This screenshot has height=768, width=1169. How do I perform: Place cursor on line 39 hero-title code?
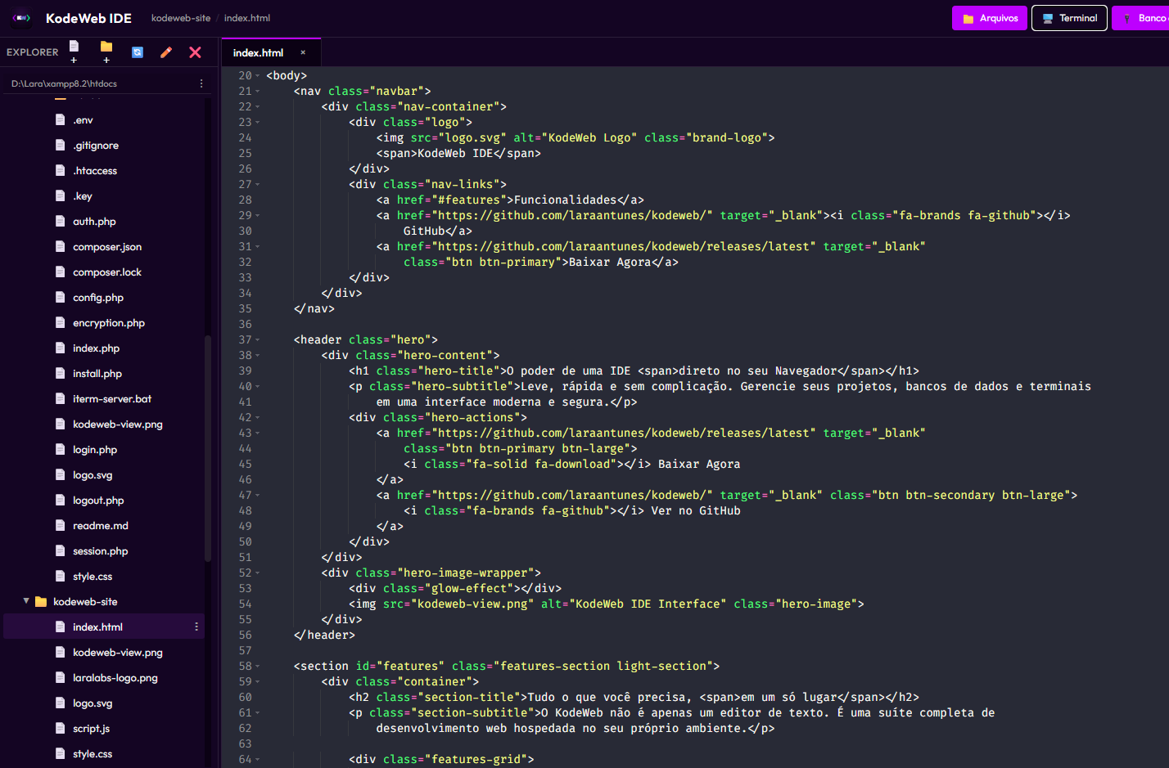coord(634,371)
